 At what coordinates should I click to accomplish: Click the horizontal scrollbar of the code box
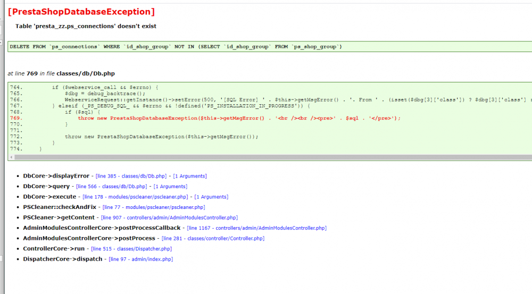(273, 157)
